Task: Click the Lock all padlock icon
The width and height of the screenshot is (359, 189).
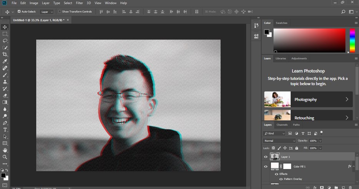Action: pyautogui.click(x=297, y=148)
